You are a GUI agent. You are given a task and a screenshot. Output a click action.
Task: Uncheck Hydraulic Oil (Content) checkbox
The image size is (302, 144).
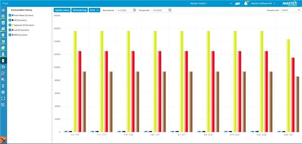click(10, 25)
